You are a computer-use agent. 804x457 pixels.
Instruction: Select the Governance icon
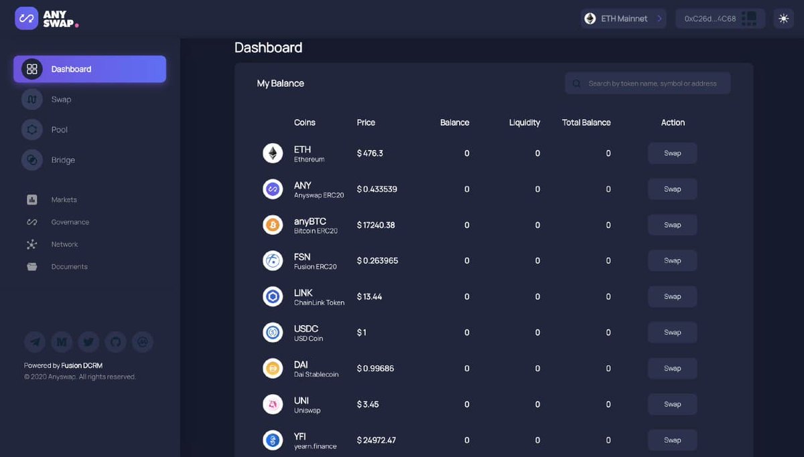(x=32, y=221)
